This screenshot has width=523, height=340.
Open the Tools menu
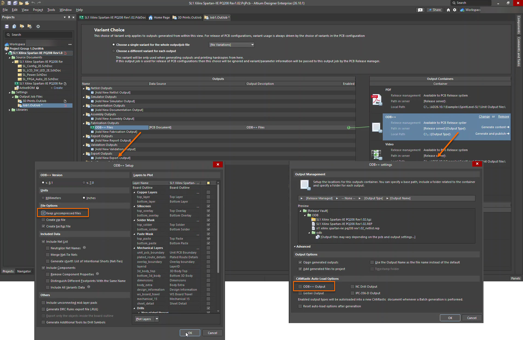tap(51, 10)
